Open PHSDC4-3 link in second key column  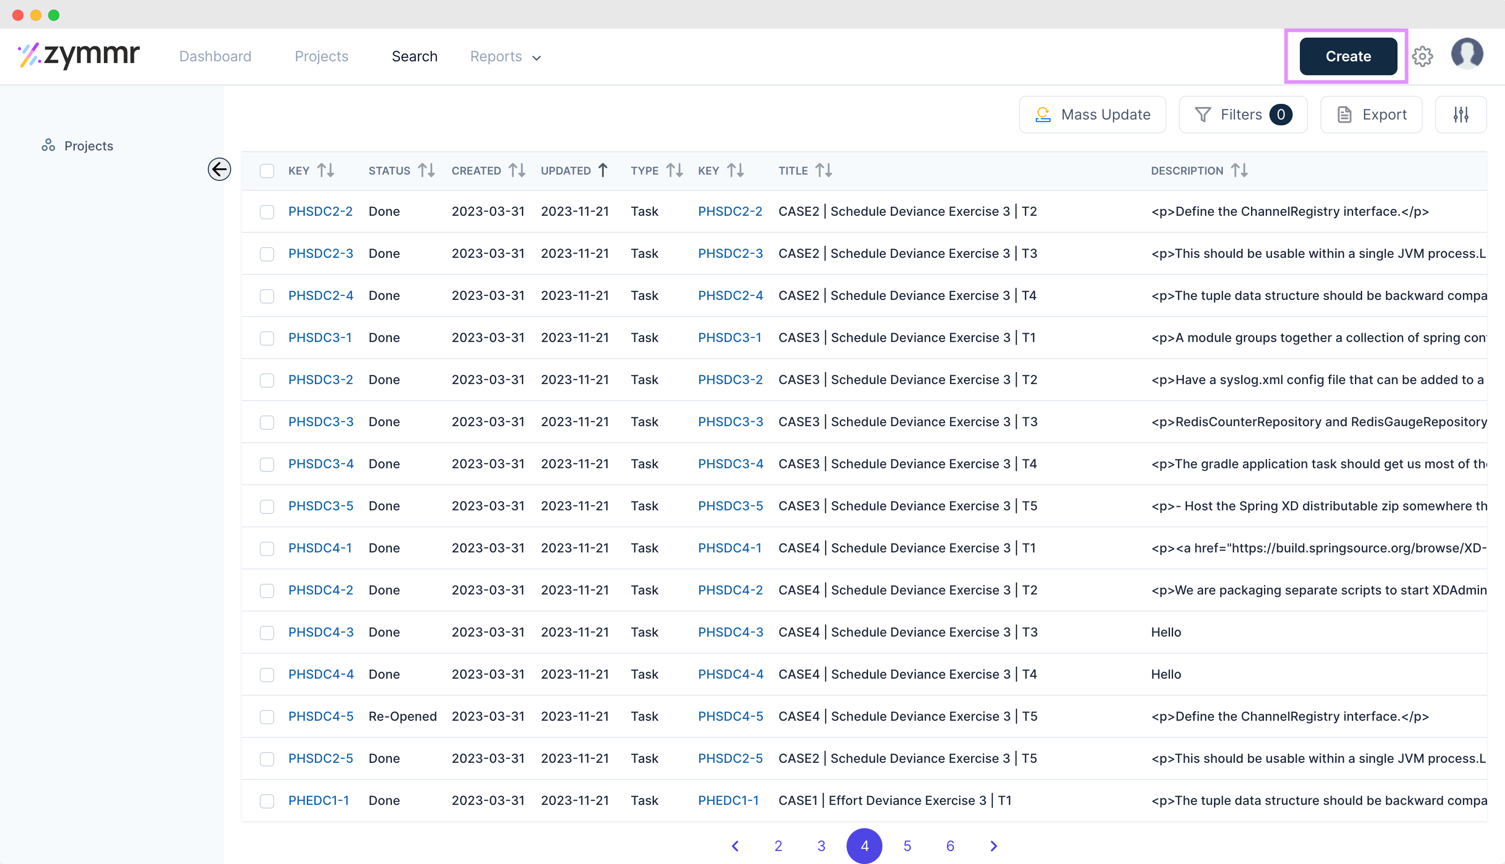tap(730, 632)
